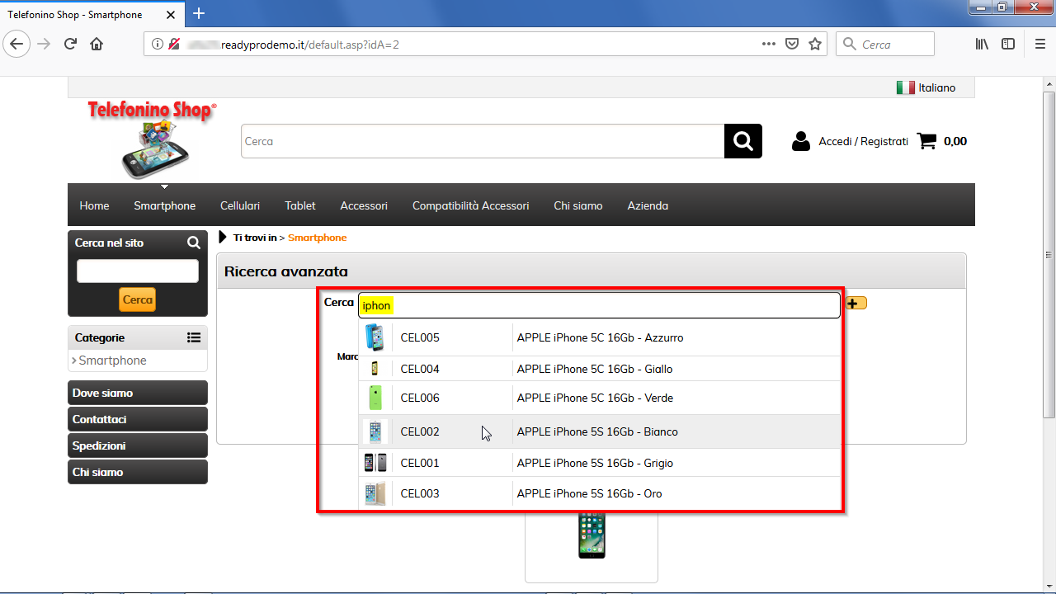
Task: Open the Tablet menu item
Action: (300, 205)
